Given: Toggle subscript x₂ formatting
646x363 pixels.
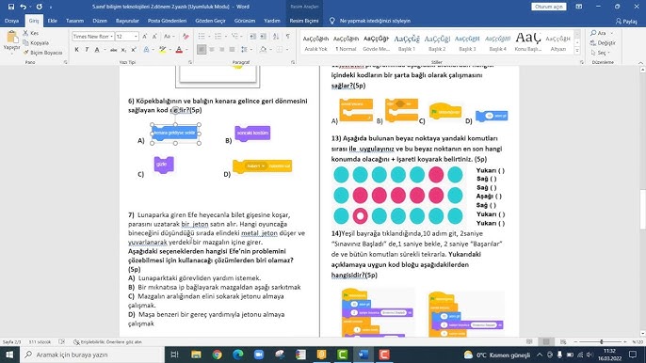Looking at the screenshot, I should pyautogui.click(x=123, y=50).
